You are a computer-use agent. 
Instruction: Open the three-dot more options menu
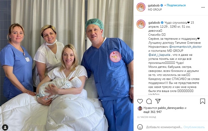203,7
